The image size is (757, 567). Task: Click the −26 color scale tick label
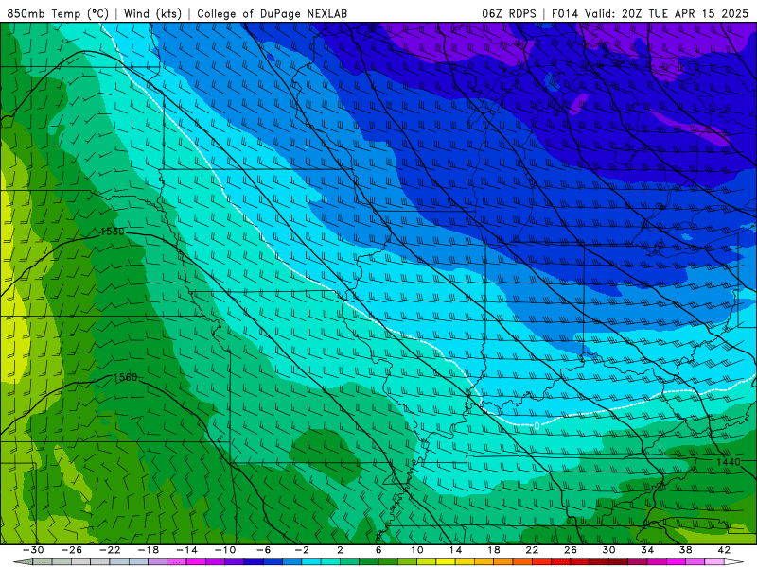point(71,550)
